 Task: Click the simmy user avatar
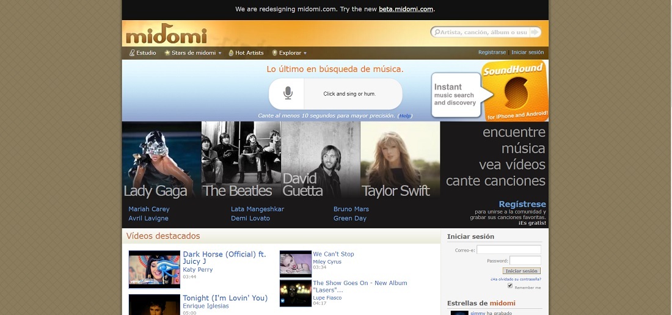pos(459,313)
